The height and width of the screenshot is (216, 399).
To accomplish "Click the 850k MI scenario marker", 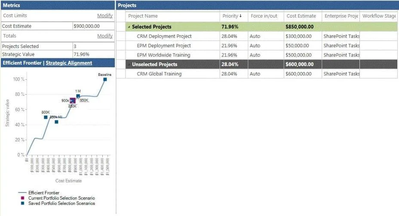I will tap(56, 122).
